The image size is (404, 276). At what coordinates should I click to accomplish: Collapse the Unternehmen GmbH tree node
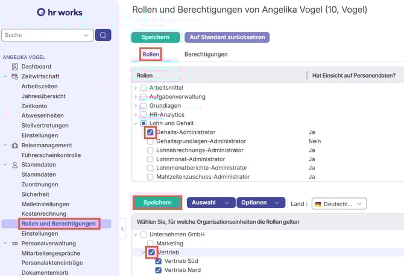136,235
